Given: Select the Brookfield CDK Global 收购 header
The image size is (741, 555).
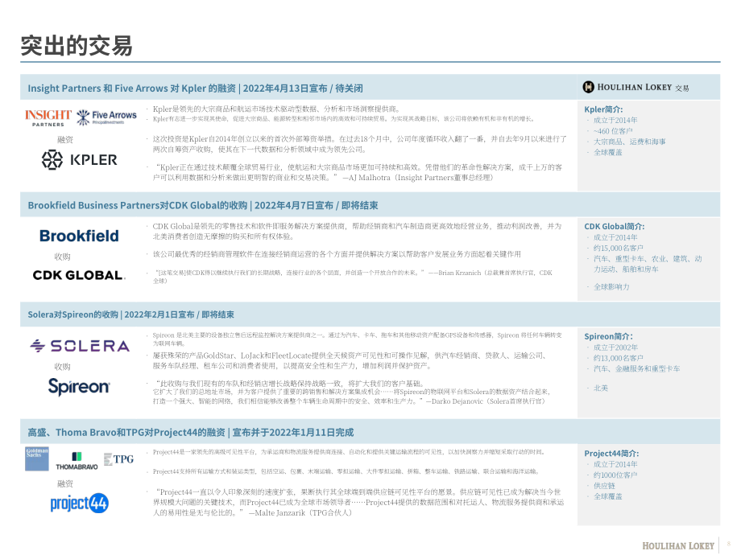Looking at the screenshot, I should 203,205.
